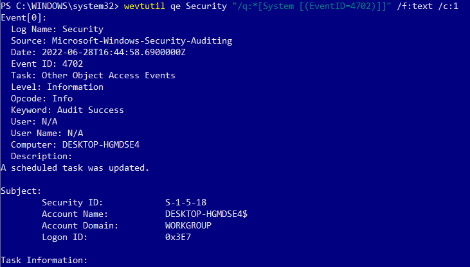This screenshot has width=470, height=267.
Task: Click the Event[0]: header line
Action: (x=24, y=18)
